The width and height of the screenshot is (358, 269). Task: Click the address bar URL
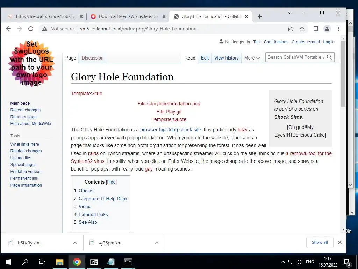pyautogui.click(x=138, y=29)
